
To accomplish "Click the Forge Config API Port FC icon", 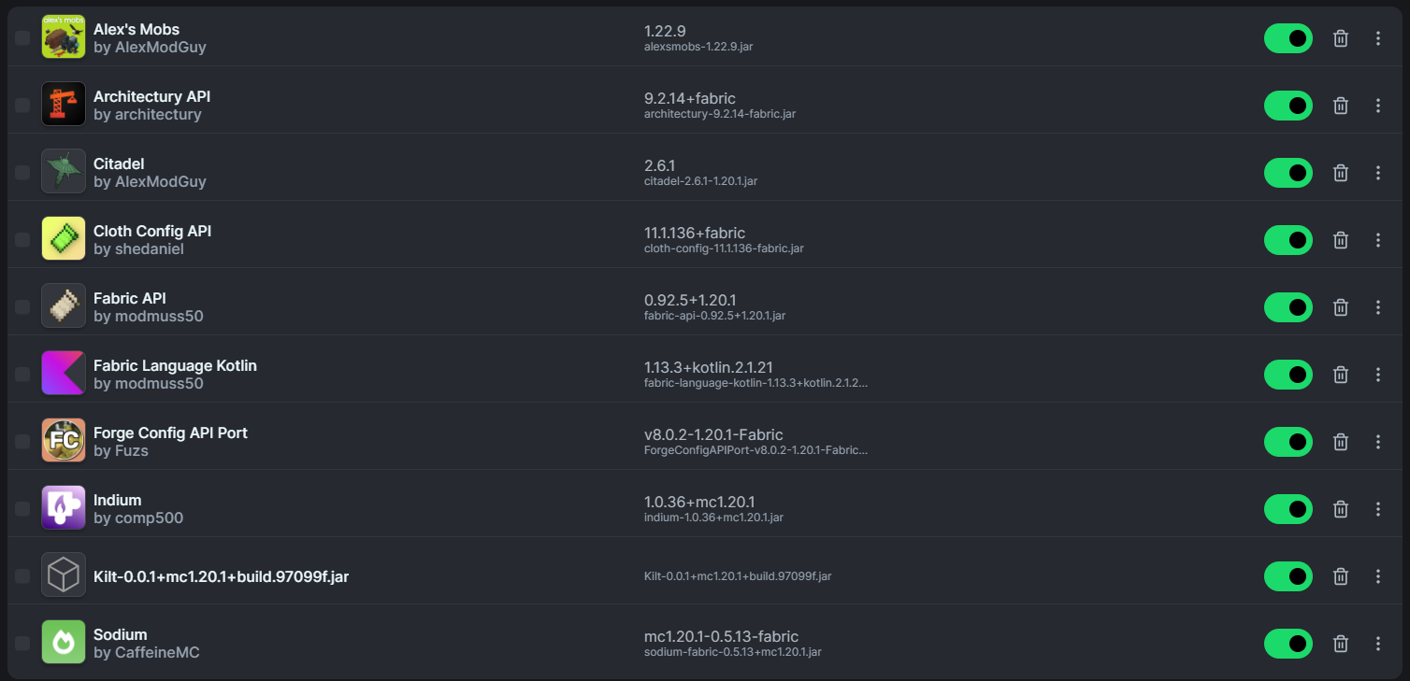I will pos(64,440).
